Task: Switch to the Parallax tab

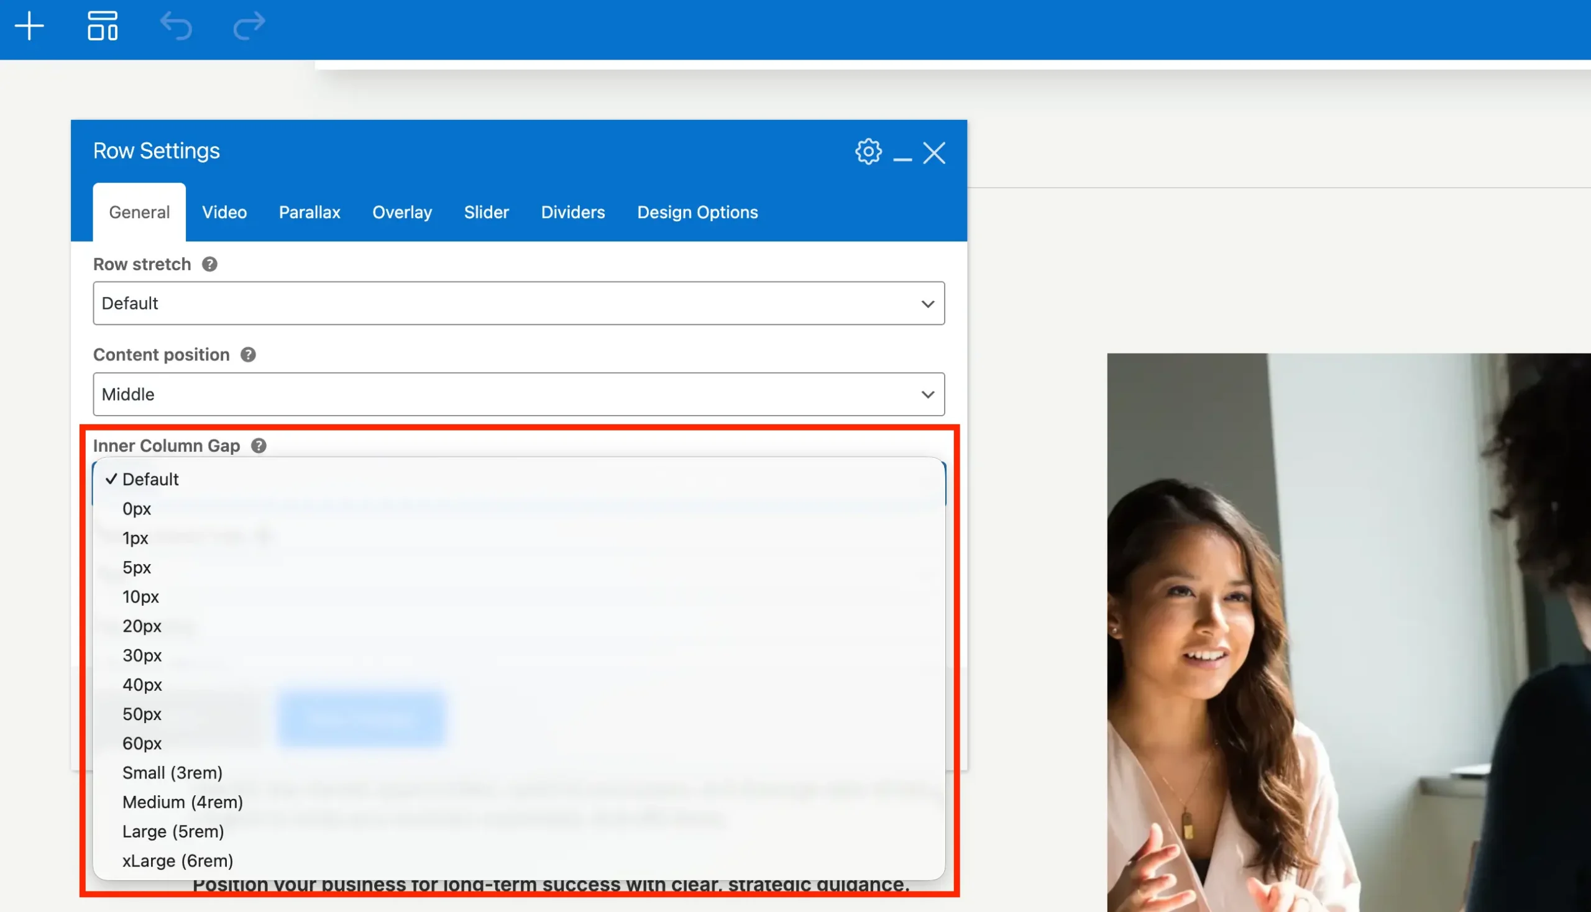Action: click(x=309, y=212)
